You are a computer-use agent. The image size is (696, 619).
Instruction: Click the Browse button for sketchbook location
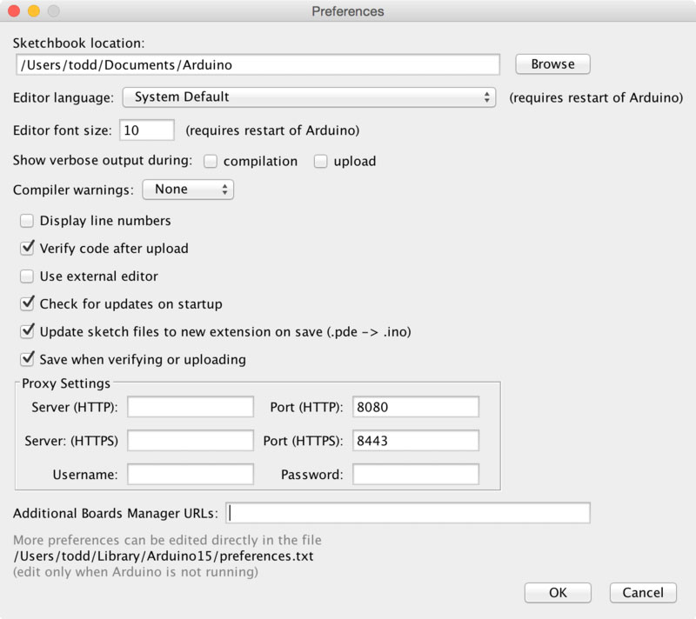click(x=552, y=63)
